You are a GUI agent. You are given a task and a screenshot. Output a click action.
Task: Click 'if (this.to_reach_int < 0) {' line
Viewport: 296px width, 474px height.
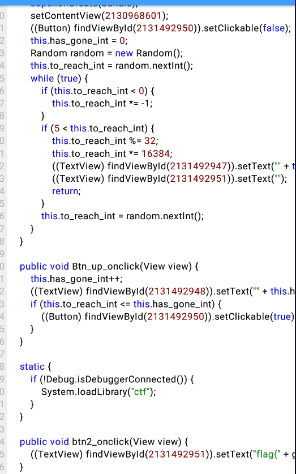point(98,91)
